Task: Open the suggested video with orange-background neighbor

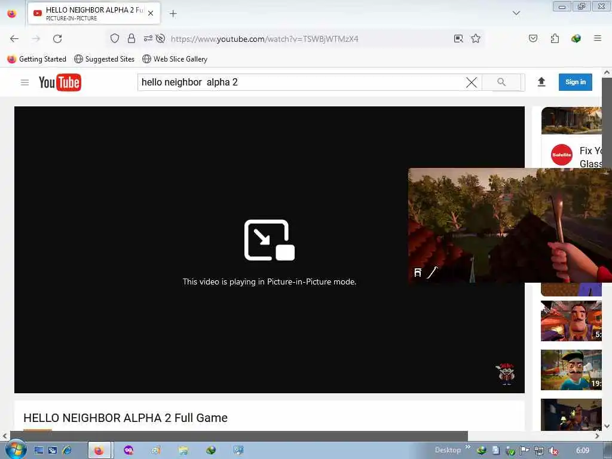Action: 571,321
